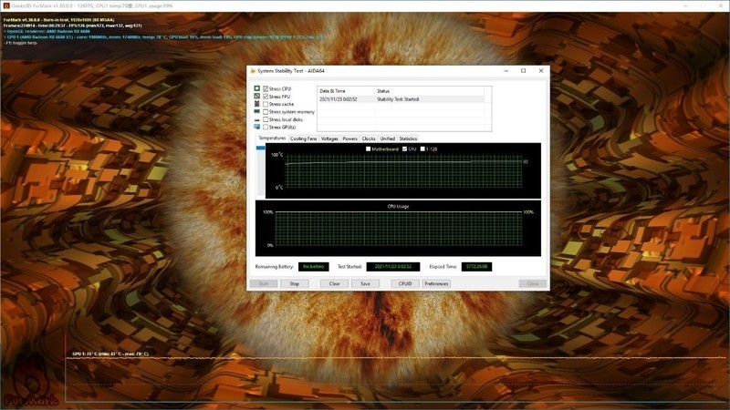Click the Elapsed Time value field

click(x=476, y=267)
